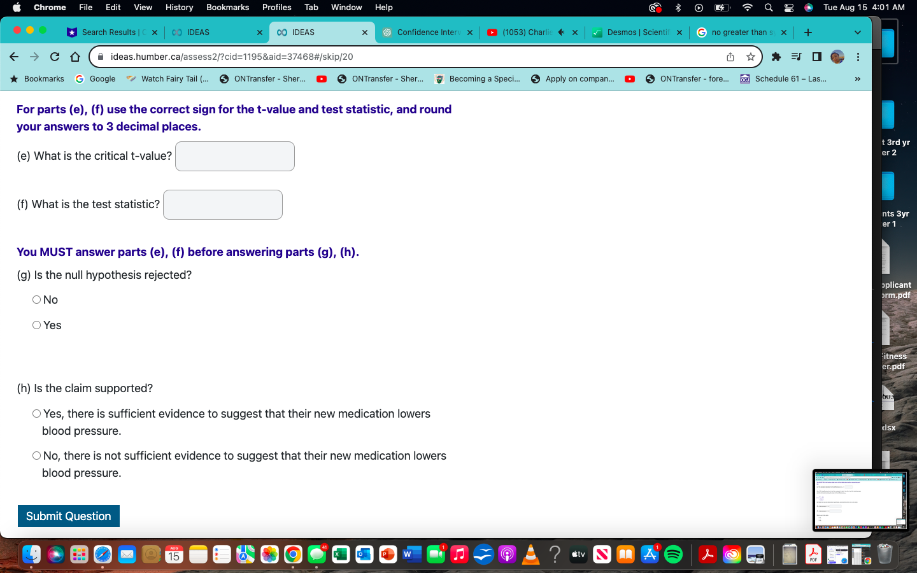Viewport: 917px width, 573px height.
Task: Switch to the first IDEAS tab
Action: 216,32
